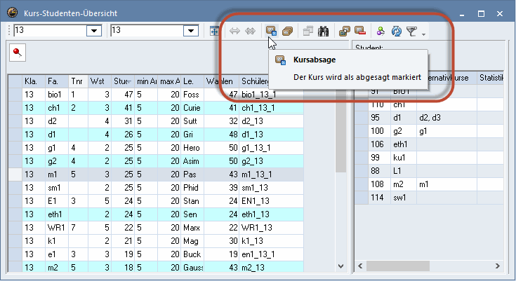Viewport: 516px width, 281px height.
Task: Click the stacked cards toolbar icon
Action: point(287,32)
